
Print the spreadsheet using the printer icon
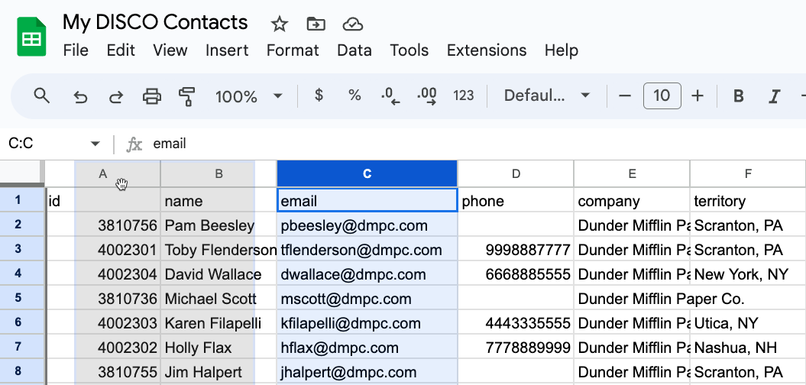pyautogui.click(x=152, y=96)
